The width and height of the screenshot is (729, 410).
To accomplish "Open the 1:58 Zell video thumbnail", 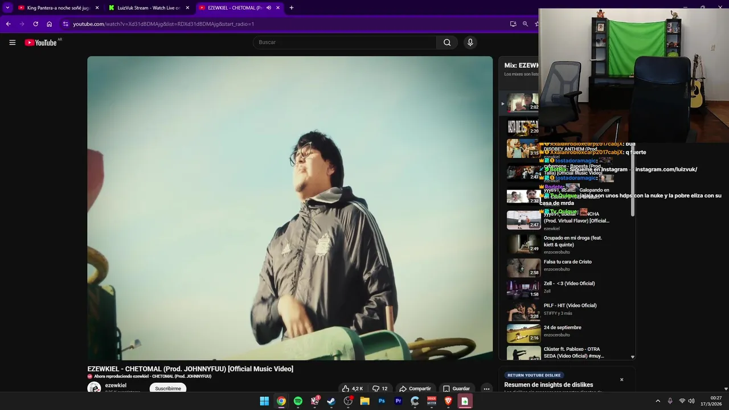I will coord(523,289).
